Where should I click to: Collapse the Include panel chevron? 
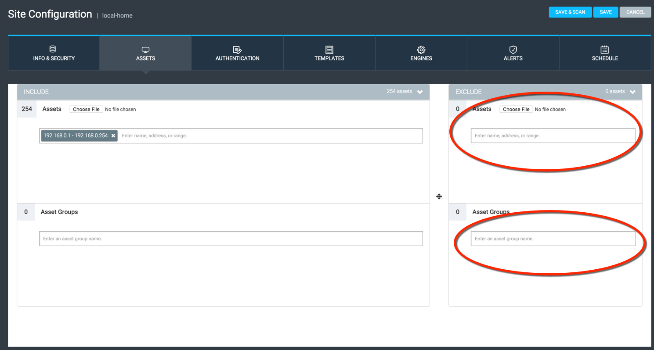[420, 92]
